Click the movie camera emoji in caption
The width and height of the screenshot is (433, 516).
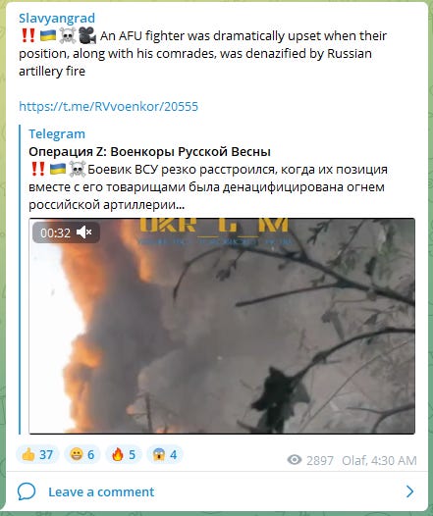[x=87, y=35]
